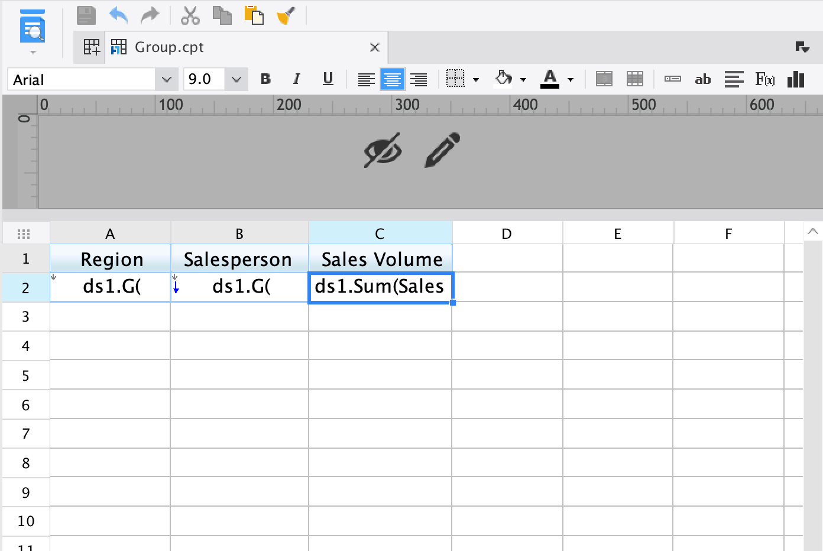
Task: Click the eye visibility icon above the grid
Action: click(383, 151)
